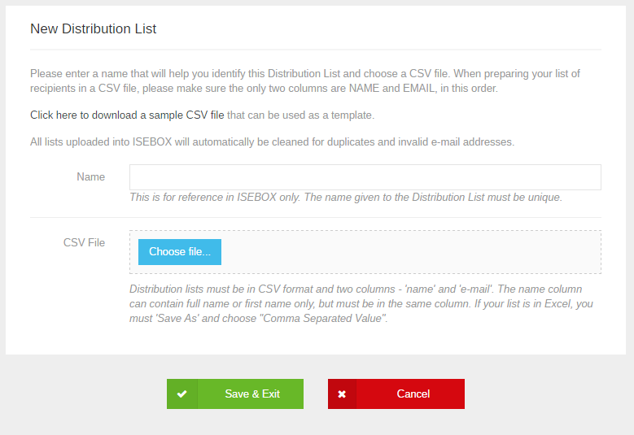
Task: Open the file picker via Choose file...
Action: (x=180, y=252)
